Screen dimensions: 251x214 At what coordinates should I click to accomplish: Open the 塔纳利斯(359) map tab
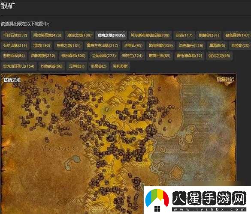coord(161,46)
